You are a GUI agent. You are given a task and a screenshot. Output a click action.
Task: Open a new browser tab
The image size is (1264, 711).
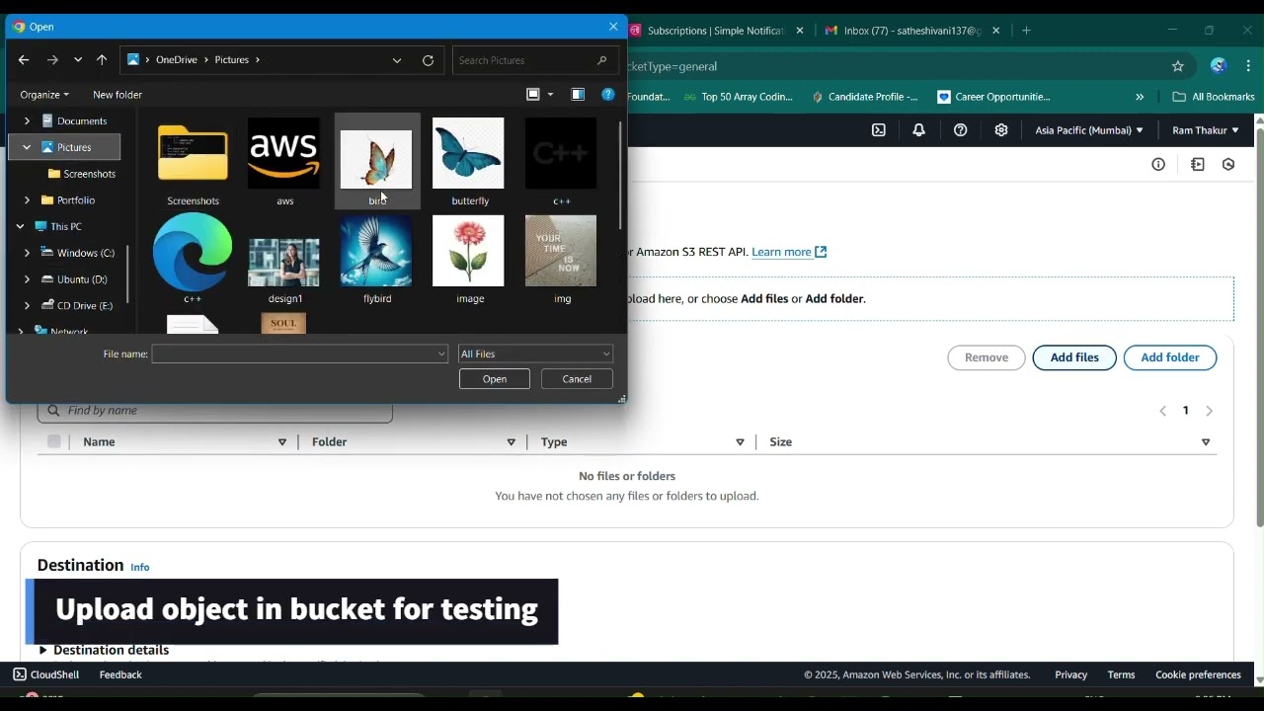(1027, 31)
